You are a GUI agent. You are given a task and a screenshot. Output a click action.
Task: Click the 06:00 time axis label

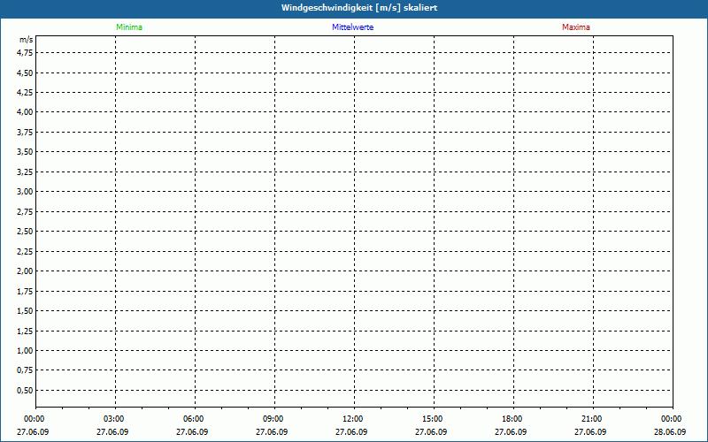[194, 419]
